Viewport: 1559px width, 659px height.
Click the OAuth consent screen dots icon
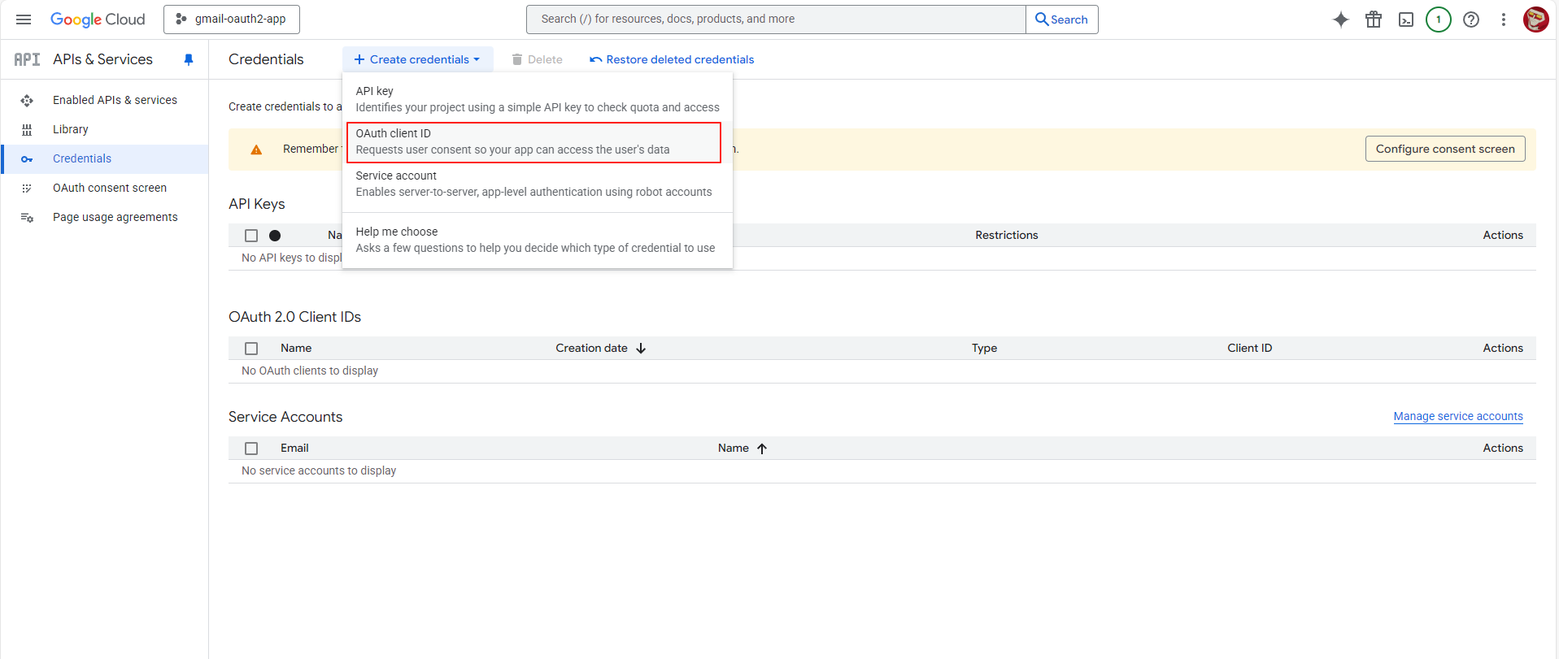coord(27,188)
